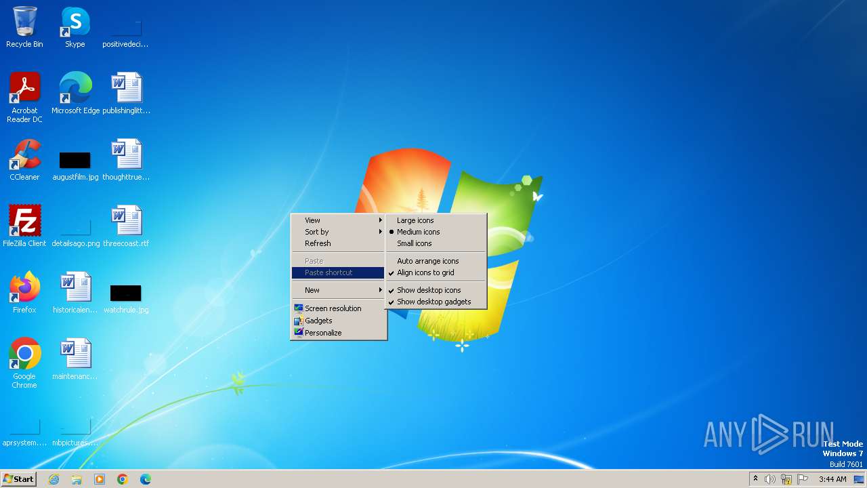Launch Internet Explorer from taskbar

(x=54, y=479)
